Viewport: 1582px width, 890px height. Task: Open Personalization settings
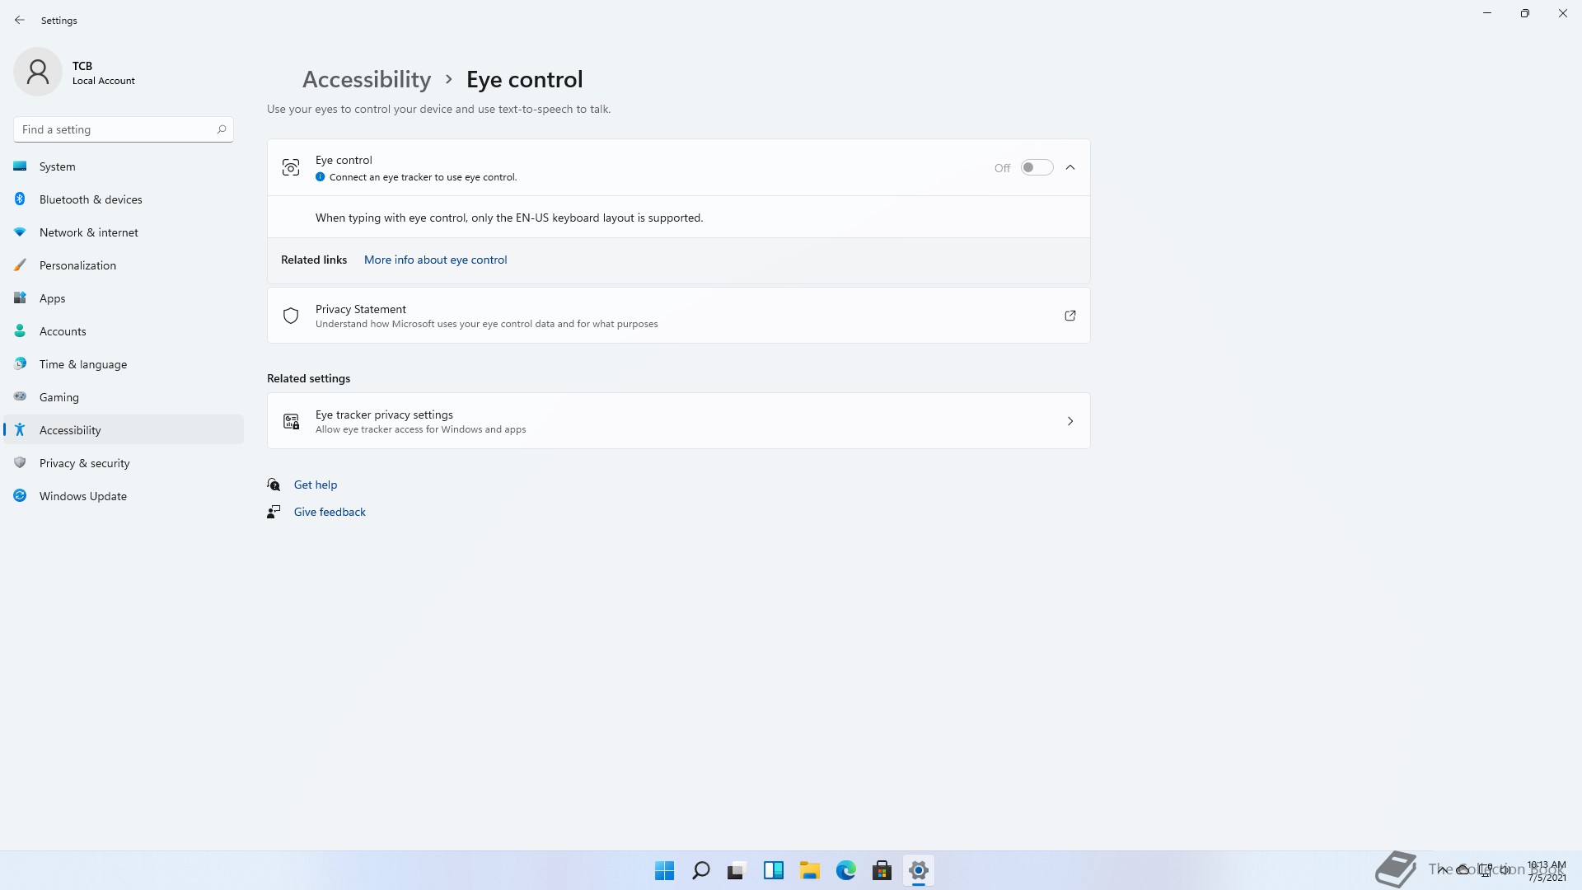point(124,265)
